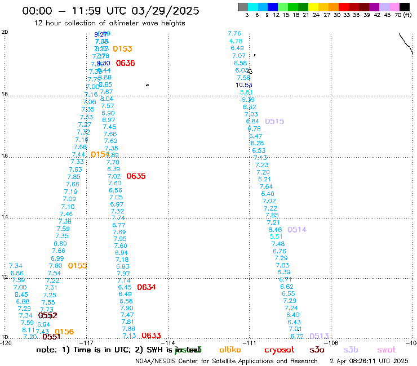417x366 pixels.
Task: Click the light green 15 ft legend swatch
Action: (283, 7)
